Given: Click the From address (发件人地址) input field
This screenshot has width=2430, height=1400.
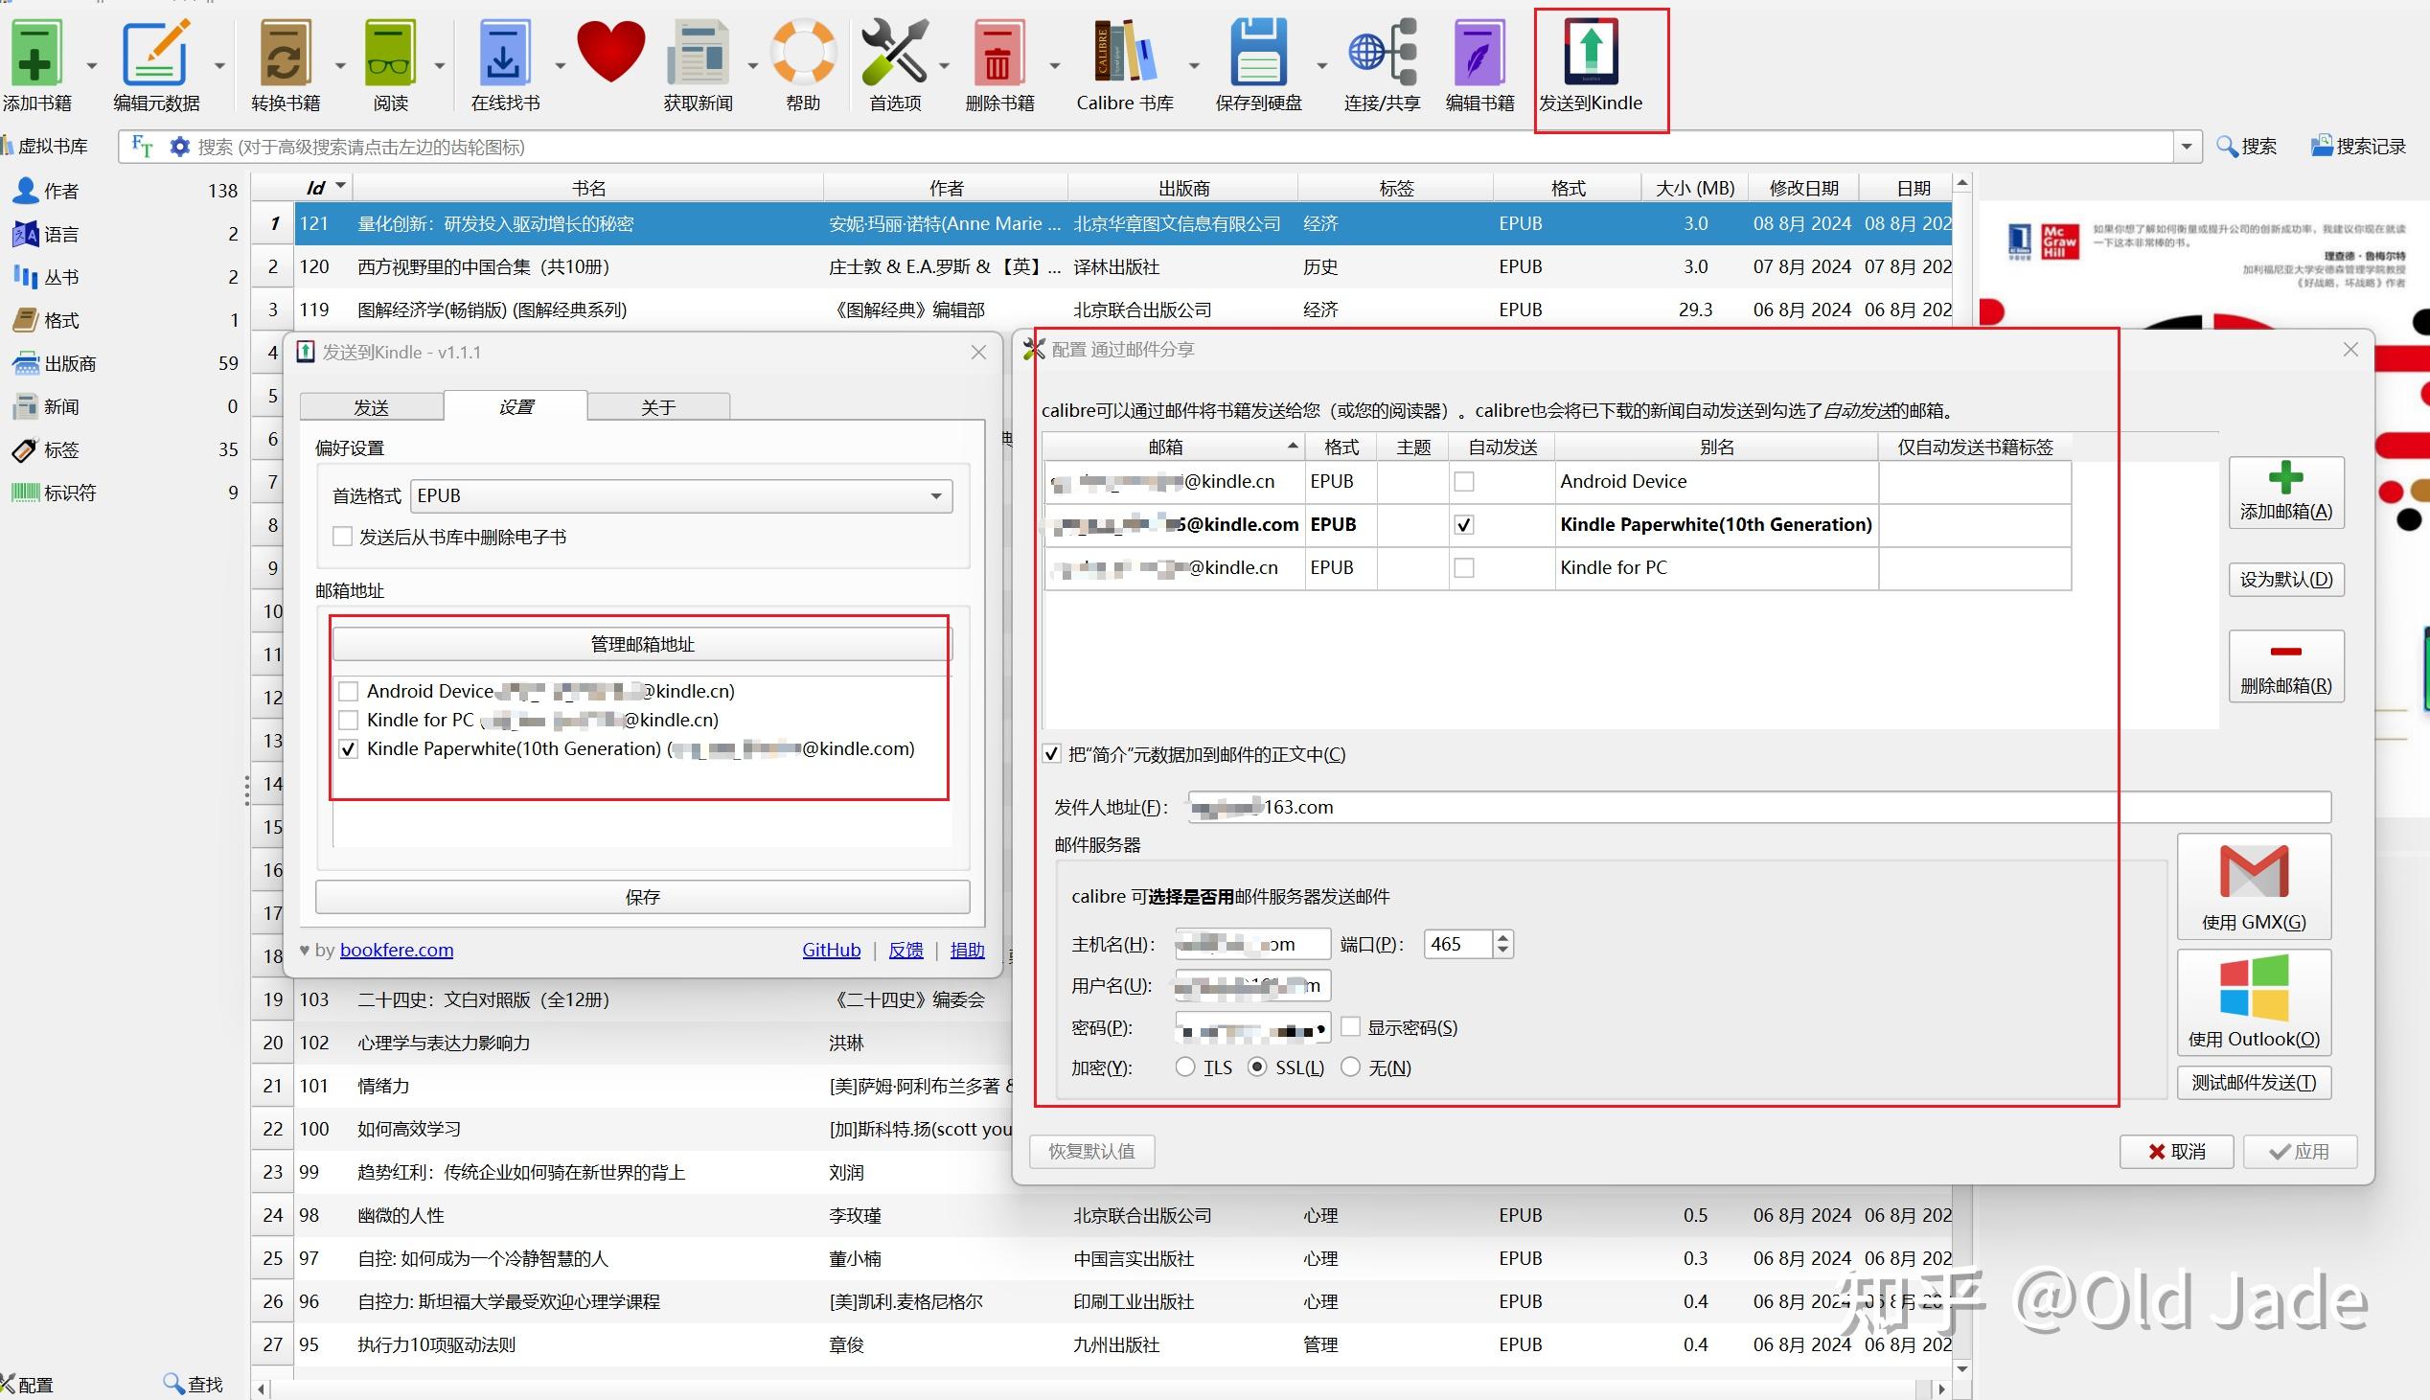Looking at the screenshot, I should (x=1759, y=808).
